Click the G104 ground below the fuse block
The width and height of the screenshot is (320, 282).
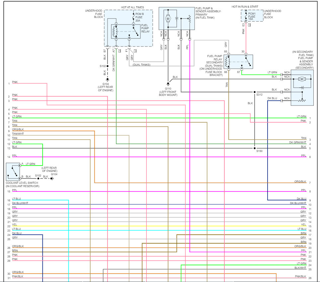108,80
